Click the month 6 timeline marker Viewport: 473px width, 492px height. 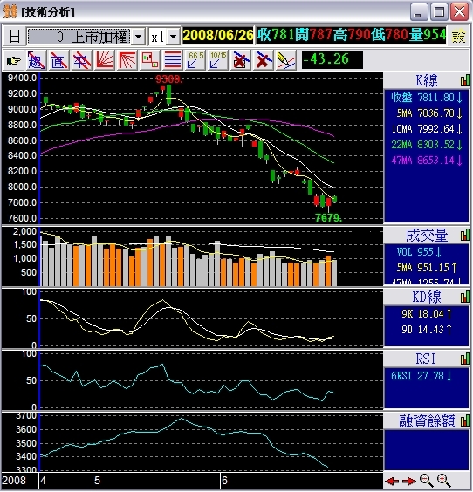point(224,481)
